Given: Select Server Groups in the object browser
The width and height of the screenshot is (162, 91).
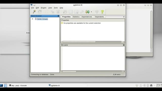Looking at the screenshot, I should tap(43, 19).
